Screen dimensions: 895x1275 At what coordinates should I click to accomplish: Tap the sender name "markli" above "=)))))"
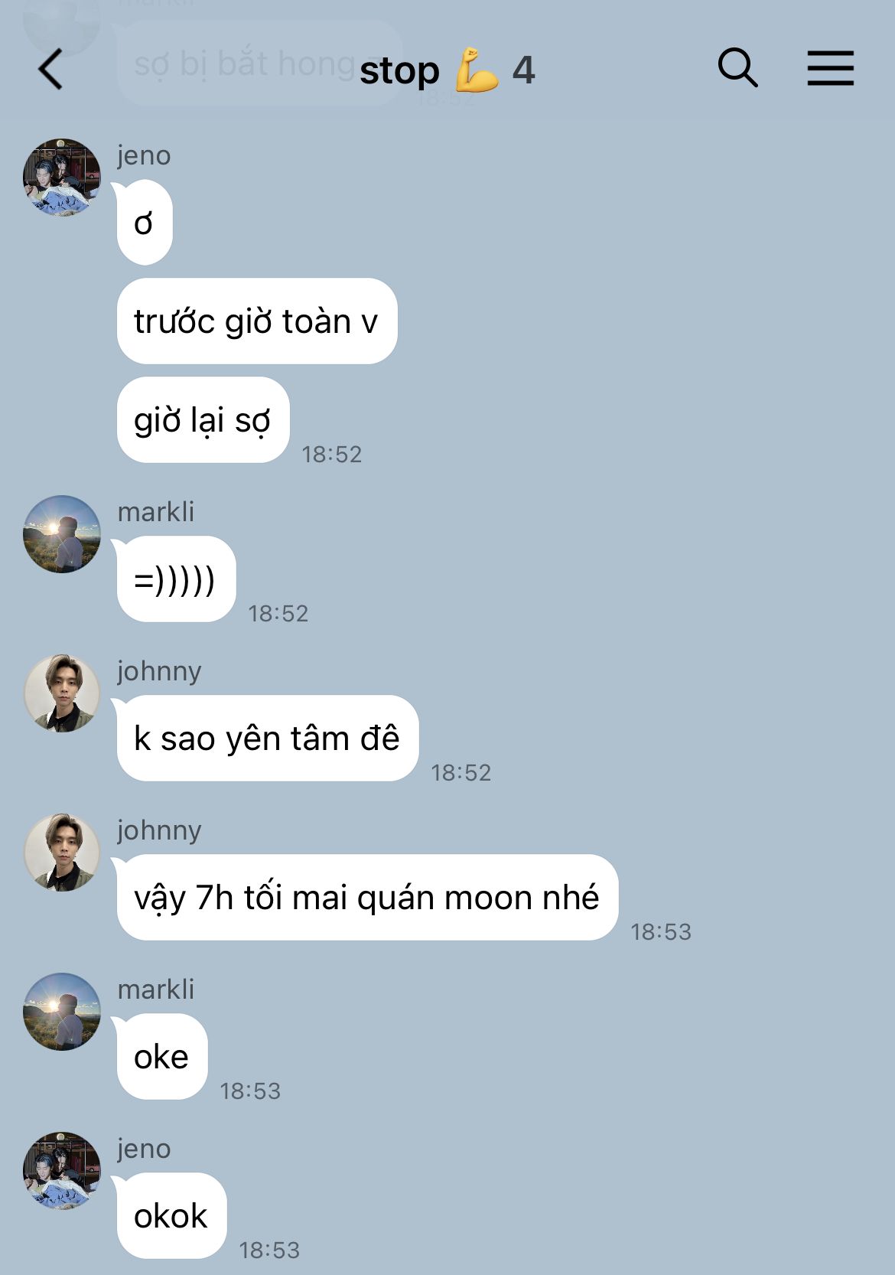click(x=156, y=511)
